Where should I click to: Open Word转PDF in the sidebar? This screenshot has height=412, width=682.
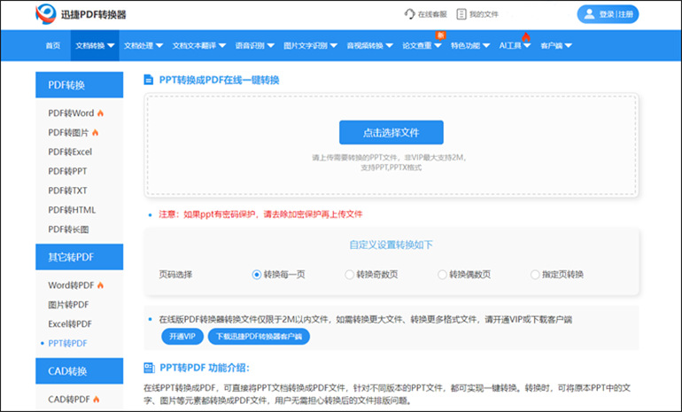[x=71, y=285]
